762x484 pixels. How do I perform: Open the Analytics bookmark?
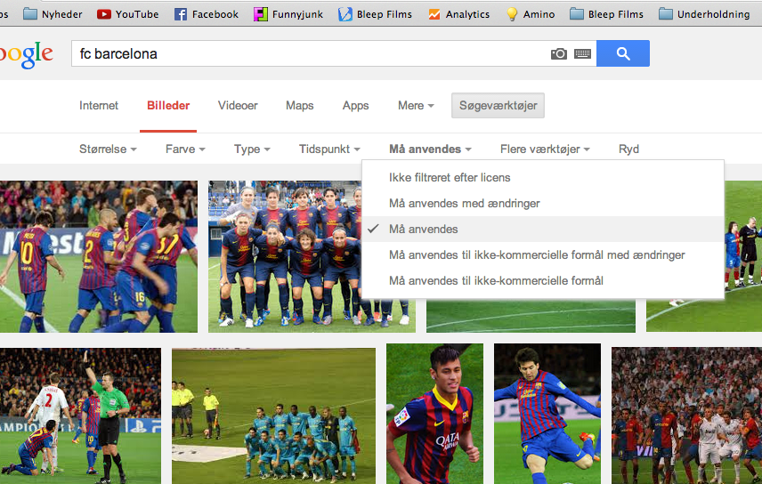[x=459, y=14]
